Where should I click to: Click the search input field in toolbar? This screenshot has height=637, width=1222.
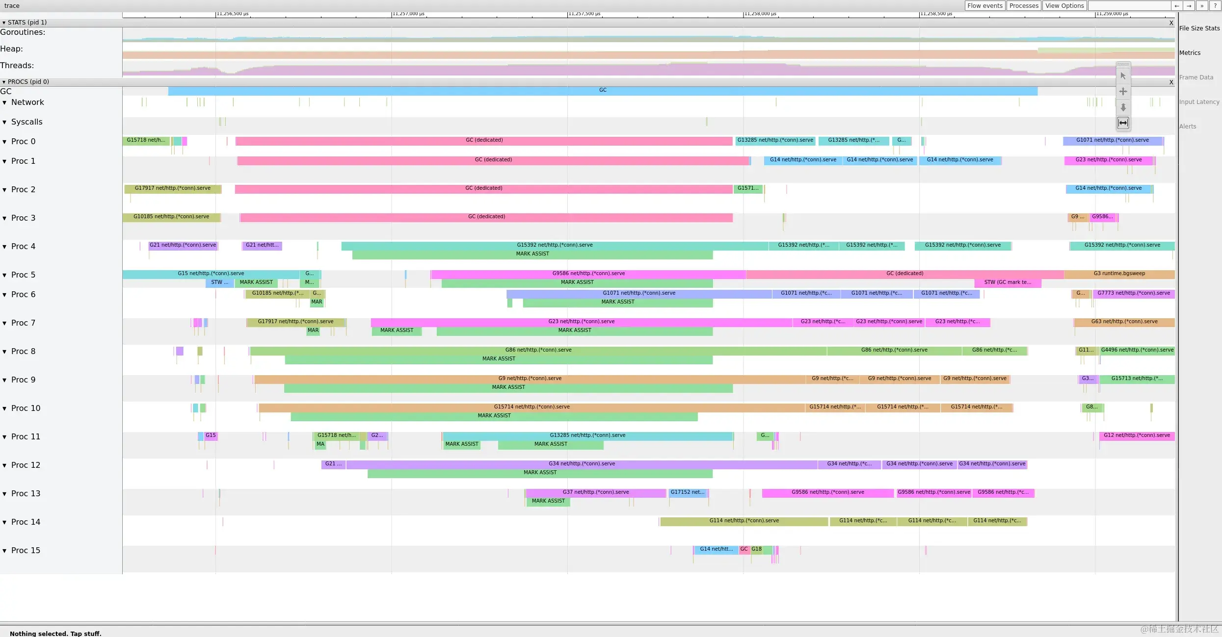click(1129, 6)
